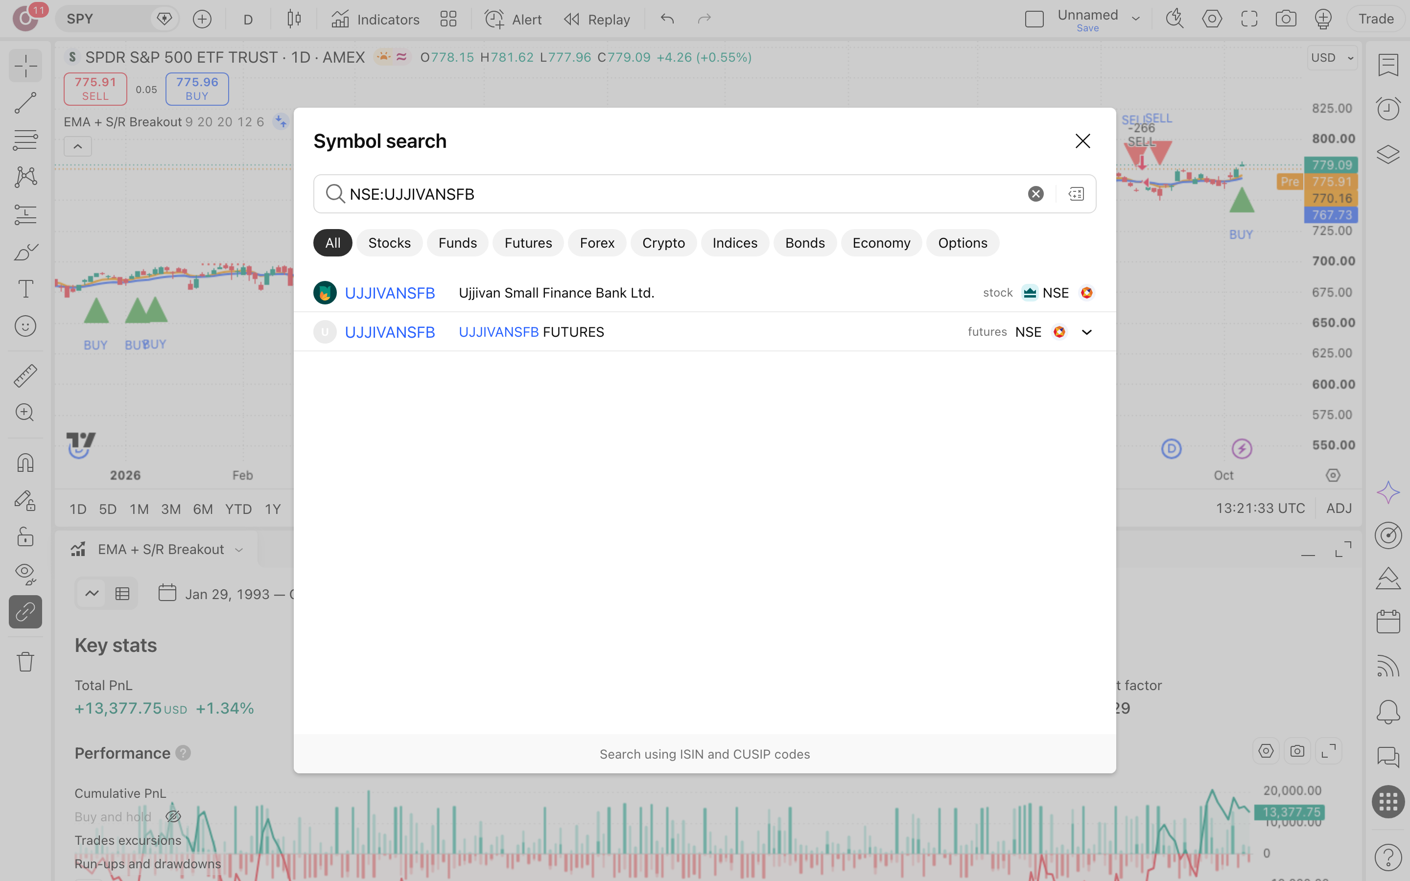Toggle ADJ adjusted data button
The image size is (1410, 881).
1339,508
